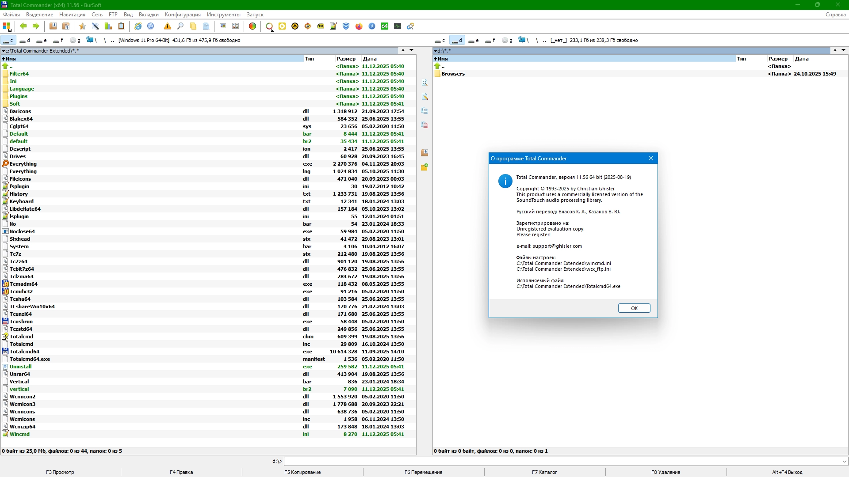Open the magnifier search files icon
The width and height of the screenshot is (849, 477).
[x=180, y=26]
